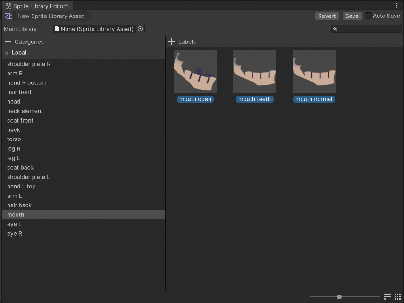This screenshot has height=303, width=404.
Task: Open the window's three-dot options menu
Action: (x=397, y=5)
